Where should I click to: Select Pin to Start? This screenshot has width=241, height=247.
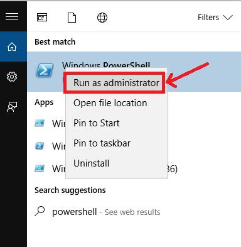(x=116, y=123)
